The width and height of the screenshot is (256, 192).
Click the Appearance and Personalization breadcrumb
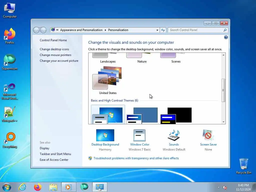click(x=81, y=30)
